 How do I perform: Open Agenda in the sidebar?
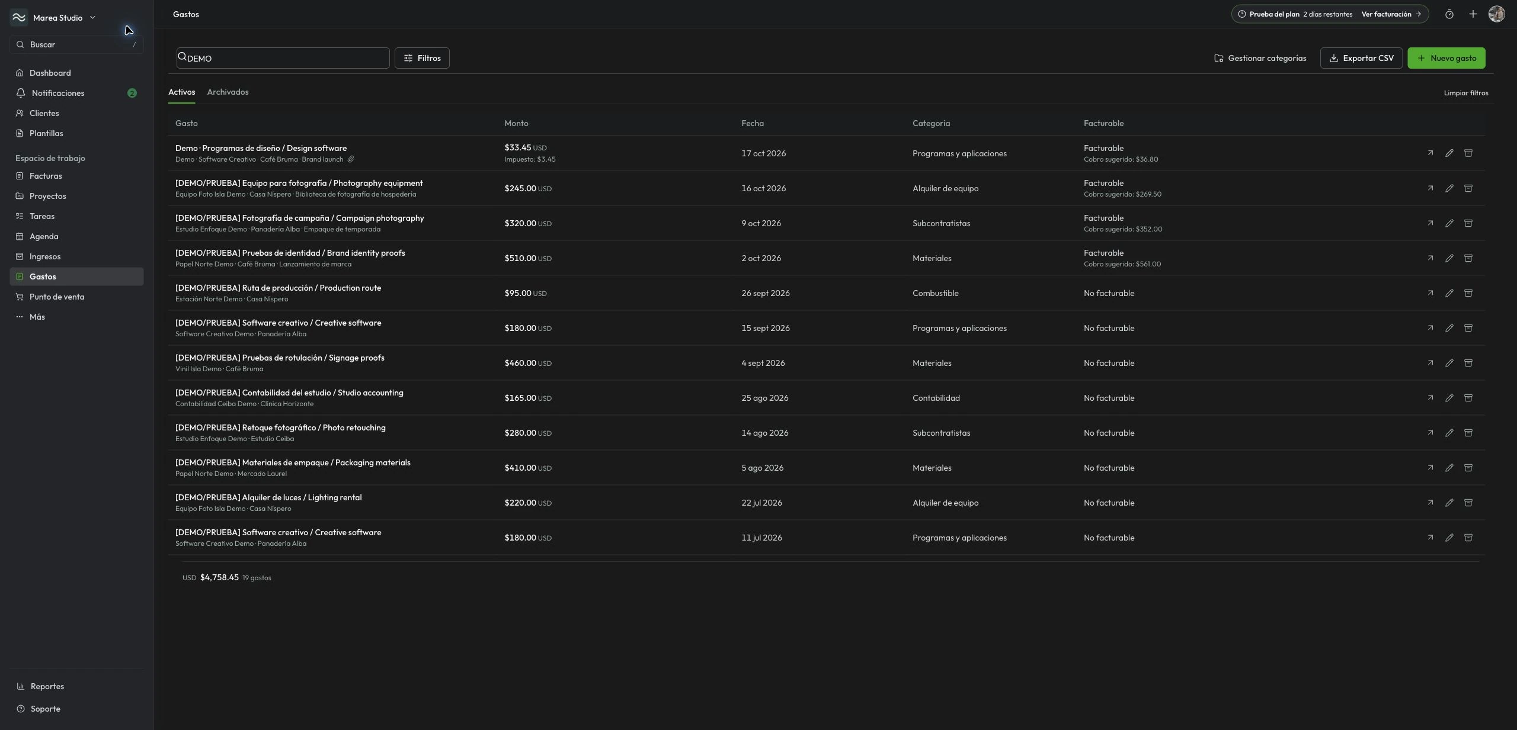click(76, 236)
